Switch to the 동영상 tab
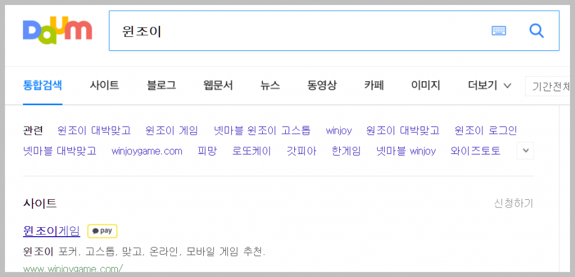575x277 pixels. [322, 86]
